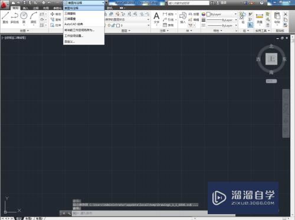
Task: Choose the Ellipse tool in the Draw panel
Action: (x=42, y=19)
